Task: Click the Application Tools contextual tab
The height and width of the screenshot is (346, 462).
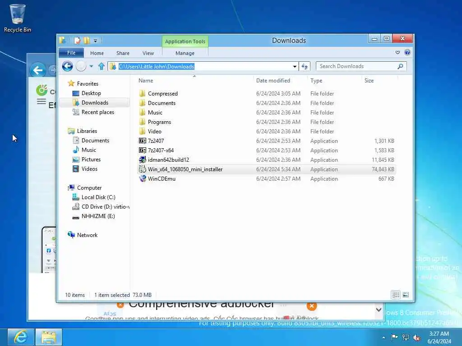Action: (185, 41)
